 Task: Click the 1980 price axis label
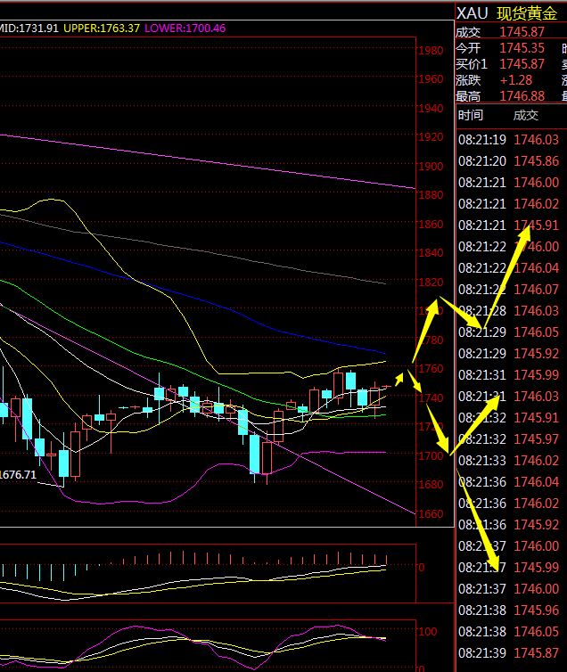pyautogui.click(x=431, y=51)
